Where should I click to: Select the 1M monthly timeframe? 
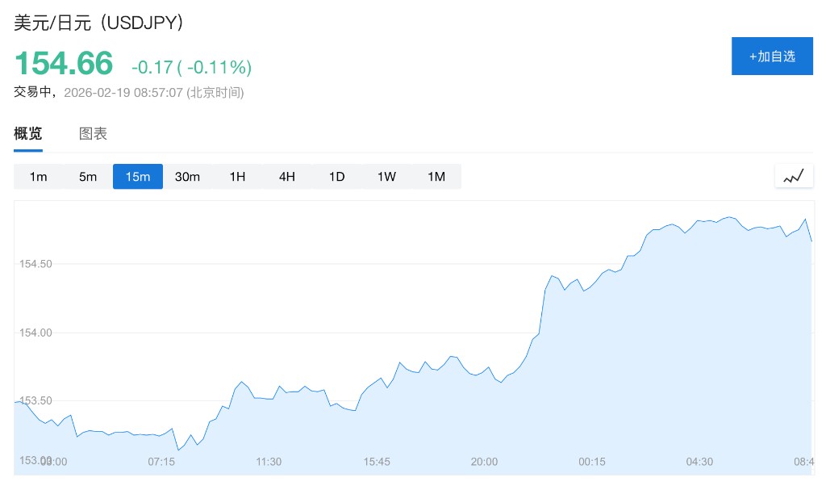click(x=436, y=177)
